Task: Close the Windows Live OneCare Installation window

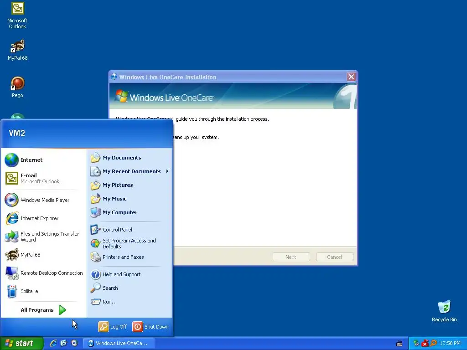Action: coord(351,77)
